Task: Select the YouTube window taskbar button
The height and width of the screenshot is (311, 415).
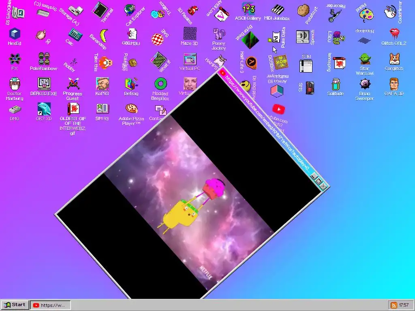Action: (x=50, y=305)
